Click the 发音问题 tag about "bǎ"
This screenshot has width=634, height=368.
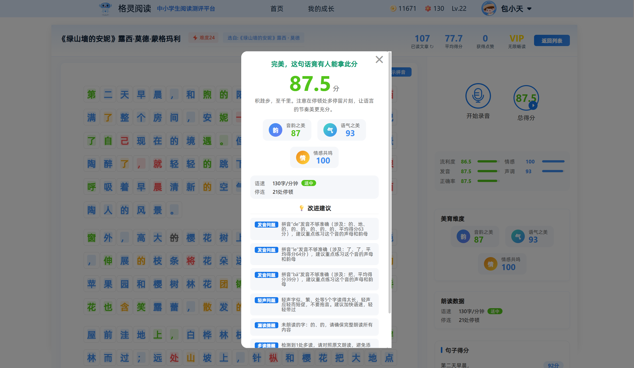click(267, 275)
